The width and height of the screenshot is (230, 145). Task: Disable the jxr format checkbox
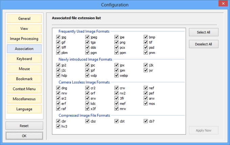[x=146, y=70]
